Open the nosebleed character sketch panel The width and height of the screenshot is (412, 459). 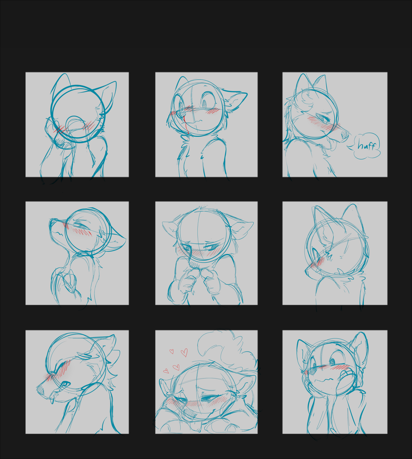pyautogui.click(x=206, y=125)
